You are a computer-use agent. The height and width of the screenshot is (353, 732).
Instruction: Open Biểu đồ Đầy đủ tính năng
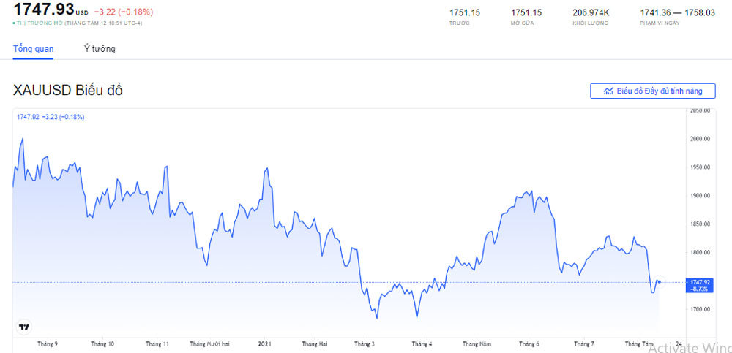[x=653, y=91]
